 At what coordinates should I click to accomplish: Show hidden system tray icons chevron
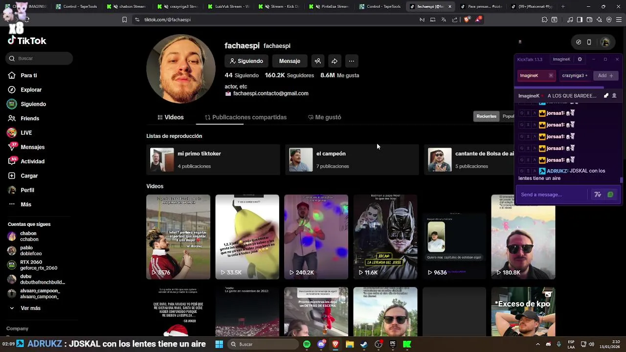pos(537,344)
